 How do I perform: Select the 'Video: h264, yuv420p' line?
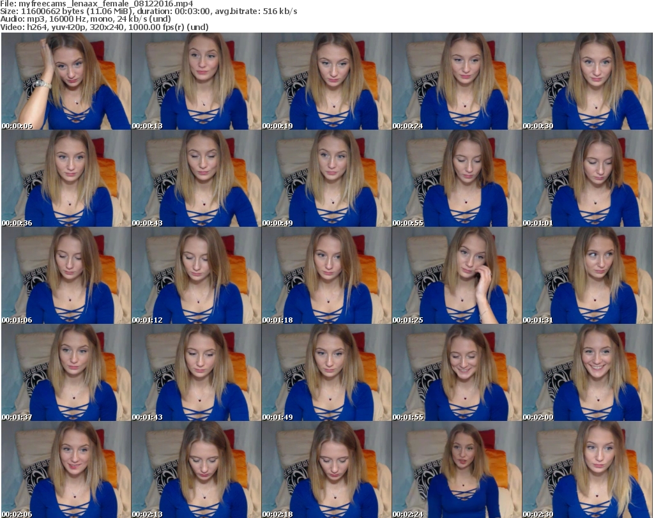click(104, 27)
